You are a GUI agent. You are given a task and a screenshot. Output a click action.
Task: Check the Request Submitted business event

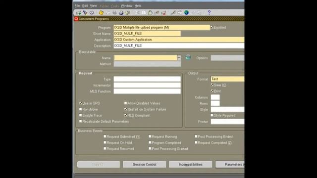coord(105,136)
